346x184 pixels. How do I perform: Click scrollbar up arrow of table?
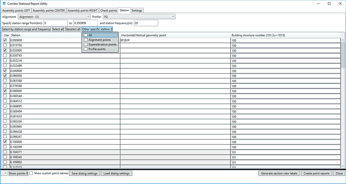pos(342,40)
